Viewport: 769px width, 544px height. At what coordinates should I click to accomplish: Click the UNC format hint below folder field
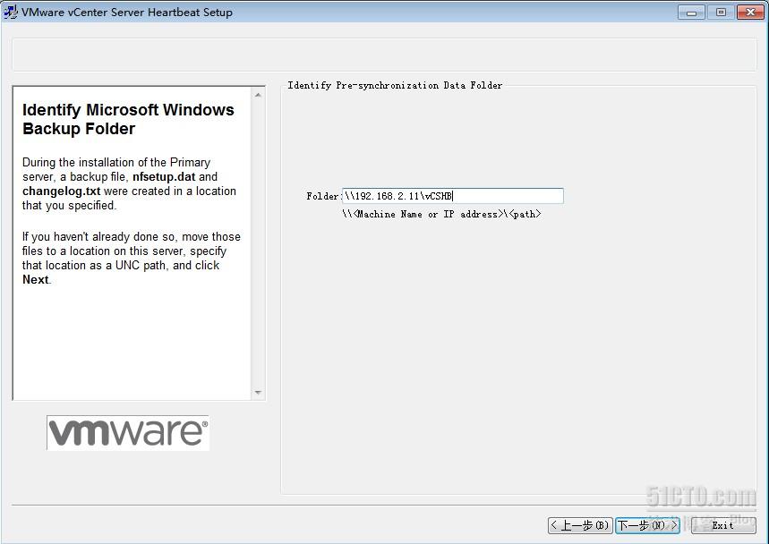[441, 214]
